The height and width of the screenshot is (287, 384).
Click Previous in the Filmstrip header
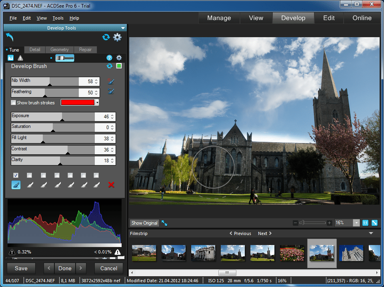[240, 233]
